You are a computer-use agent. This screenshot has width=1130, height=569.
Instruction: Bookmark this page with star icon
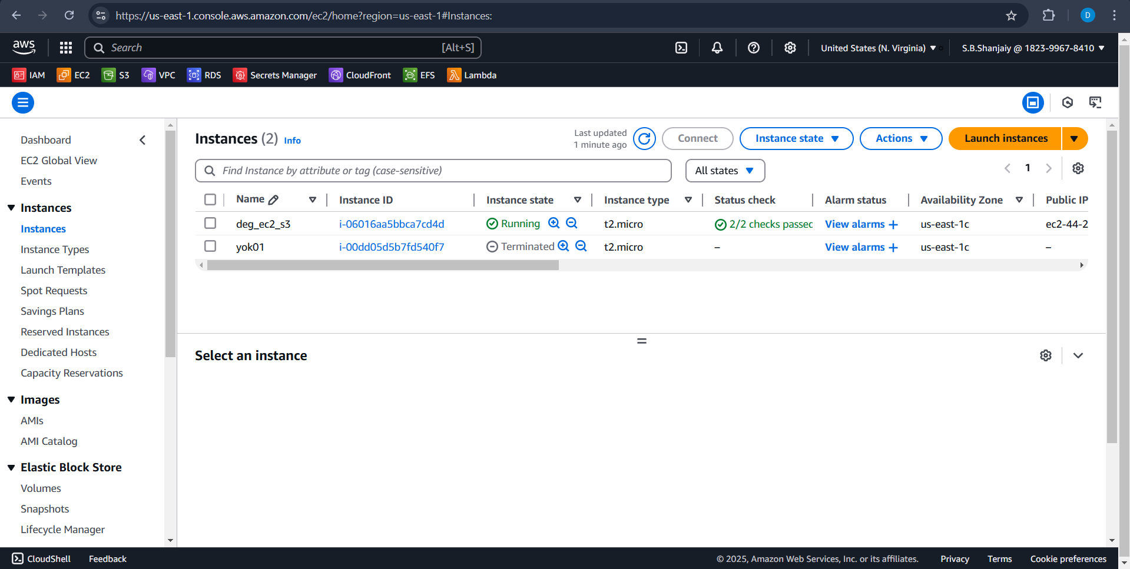pyautogui.click(x=1012, y=16)
